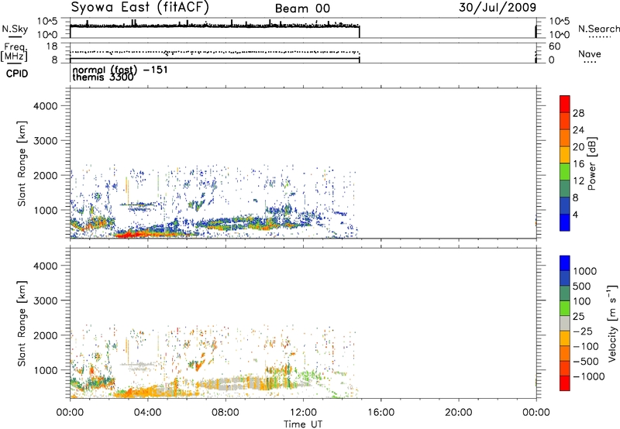Click the power panel 'Slant Range [km]' label

point(22,163)
